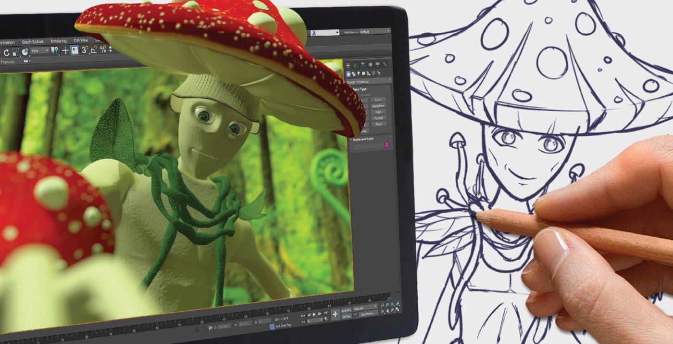The width and height of the screenshot is (673, 344).
Task: Click the Play Animation button
Action: pyautogui.click(x=314, y=314)
